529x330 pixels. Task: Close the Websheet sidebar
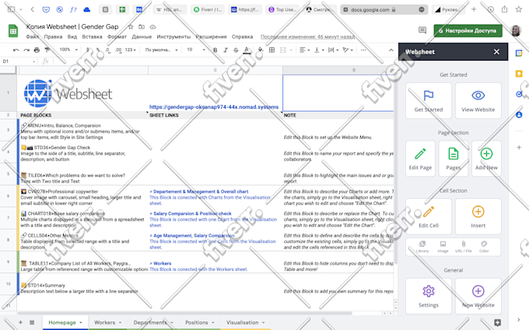coord(496,52)
